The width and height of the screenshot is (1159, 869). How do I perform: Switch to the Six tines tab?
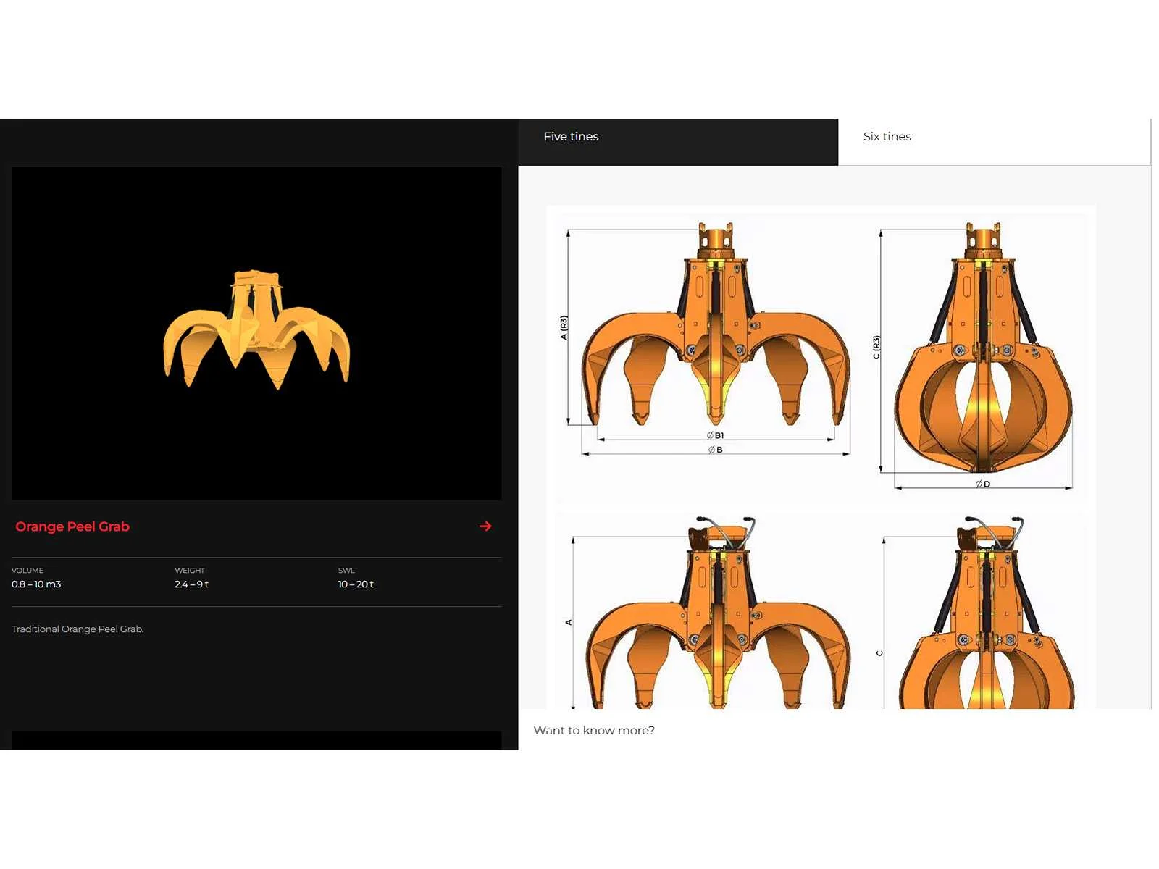pyautogui.click(x=887, y=137)
